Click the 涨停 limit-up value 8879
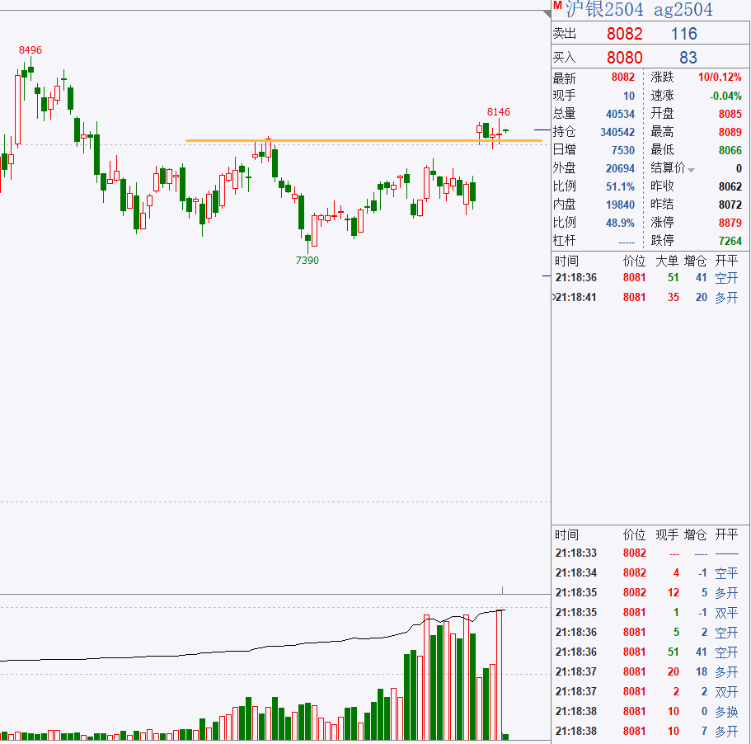This screenshot has width=751, height=744. point(730,223)
